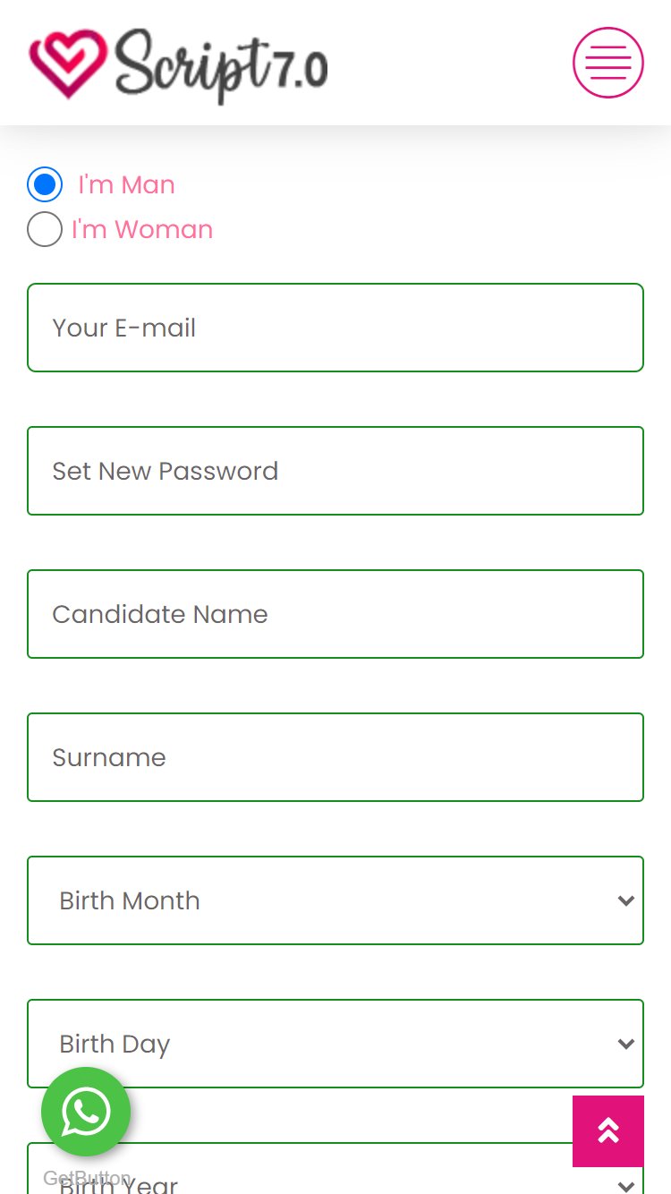Click the I'm Woman label text
Image resolution: width=671 pixels, height=1194 pixels.
point(142,229)
